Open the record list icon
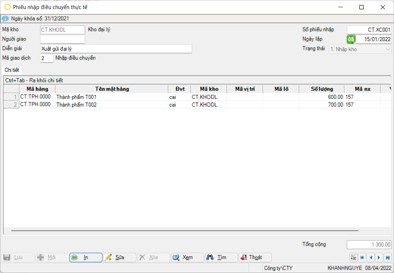394x273 pixels. click(354, 257)
